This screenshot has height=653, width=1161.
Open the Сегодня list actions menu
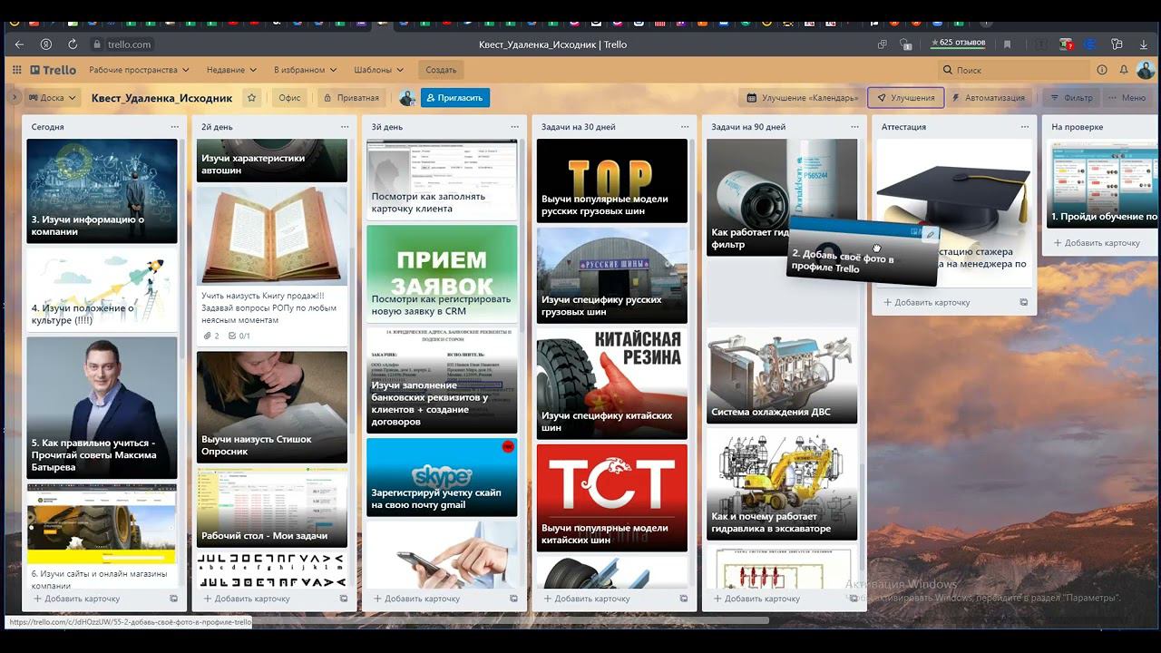pyautogui.click(x=175, y=127)
